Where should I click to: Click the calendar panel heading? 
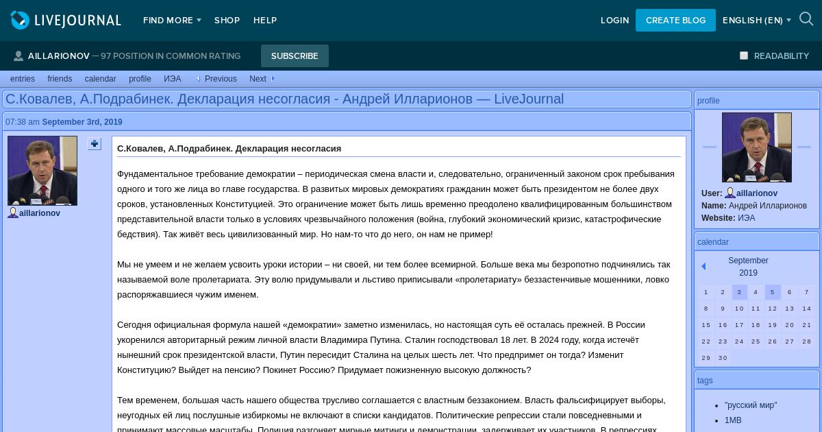(x=713, y=242)
